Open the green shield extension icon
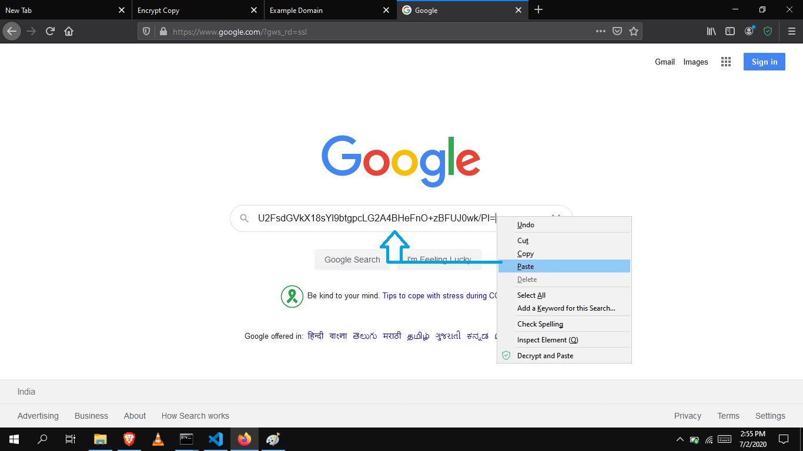 (768, 31)
